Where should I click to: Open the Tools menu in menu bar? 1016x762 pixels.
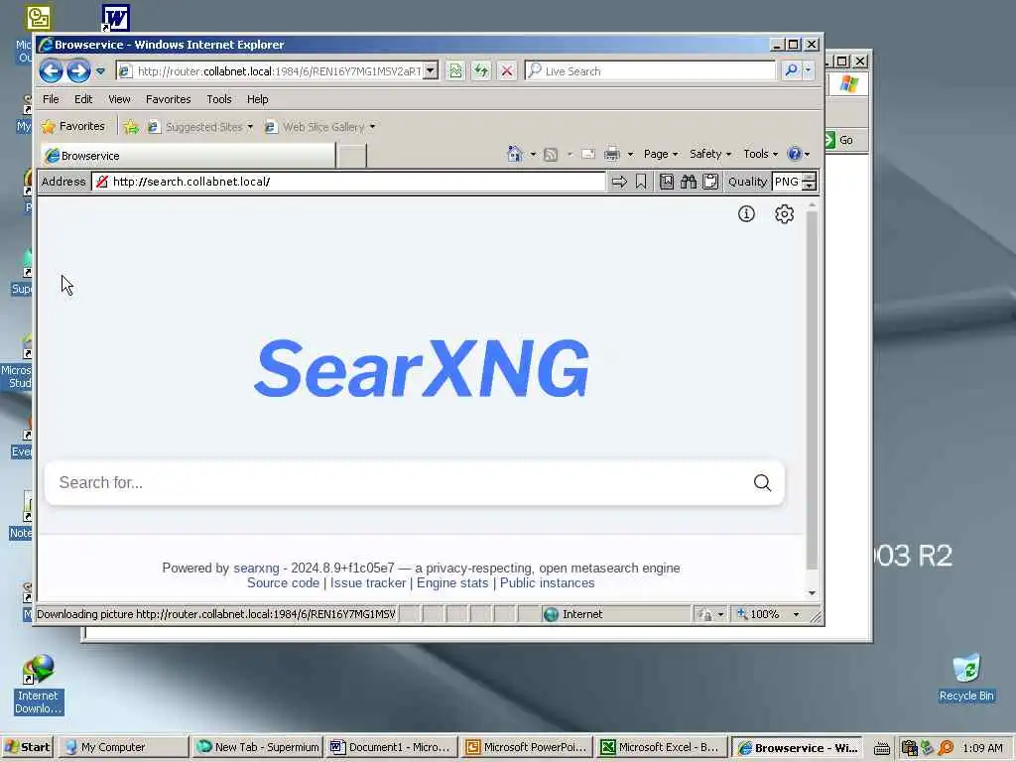pos(219,99)
